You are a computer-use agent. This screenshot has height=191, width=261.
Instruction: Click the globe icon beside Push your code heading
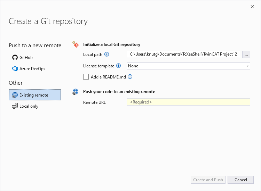click(76, 92)
